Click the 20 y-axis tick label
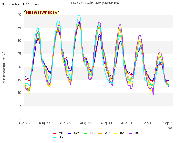Image resolution: width=191 pixels, height=143 pixels. point(19,67)
